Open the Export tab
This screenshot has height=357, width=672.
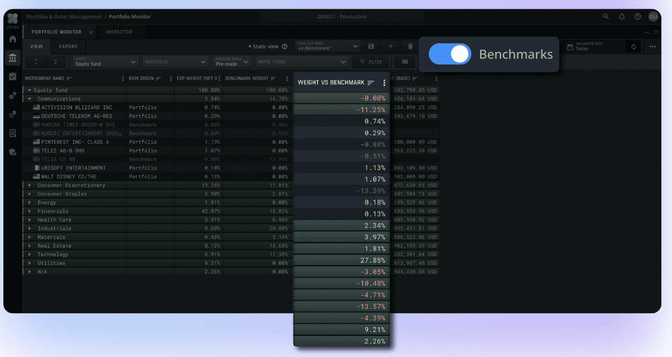click(x=68, y=47)
